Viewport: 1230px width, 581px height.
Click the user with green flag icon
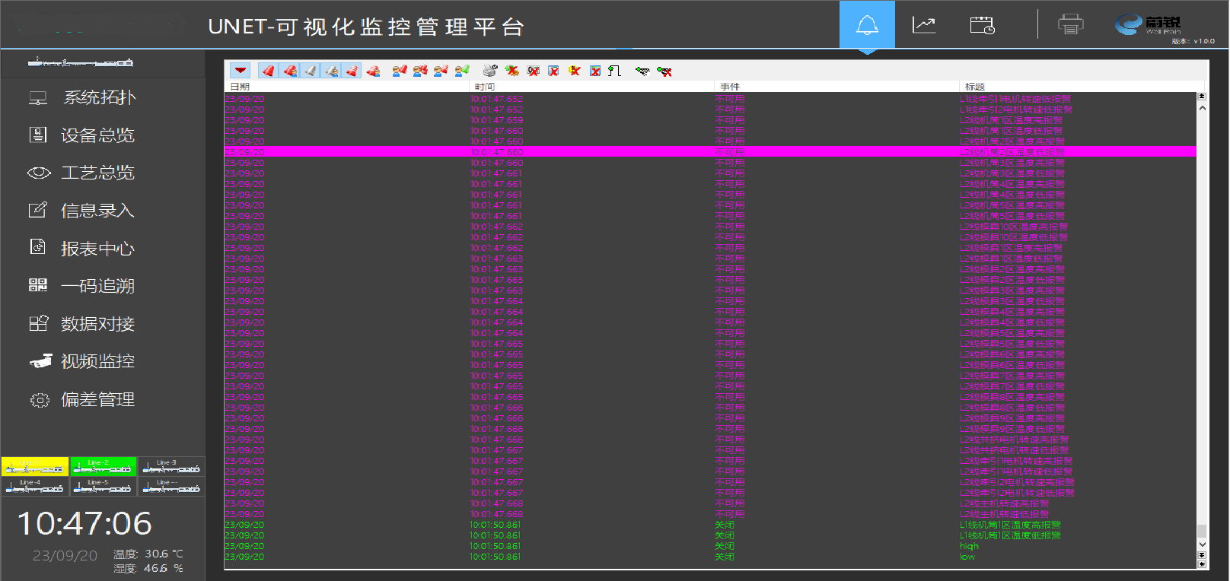tap(462, 71)
